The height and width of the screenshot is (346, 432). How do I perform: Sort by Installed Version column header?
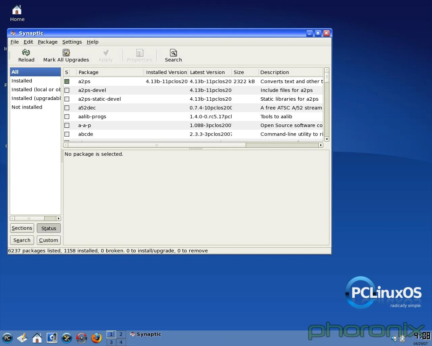166,72
